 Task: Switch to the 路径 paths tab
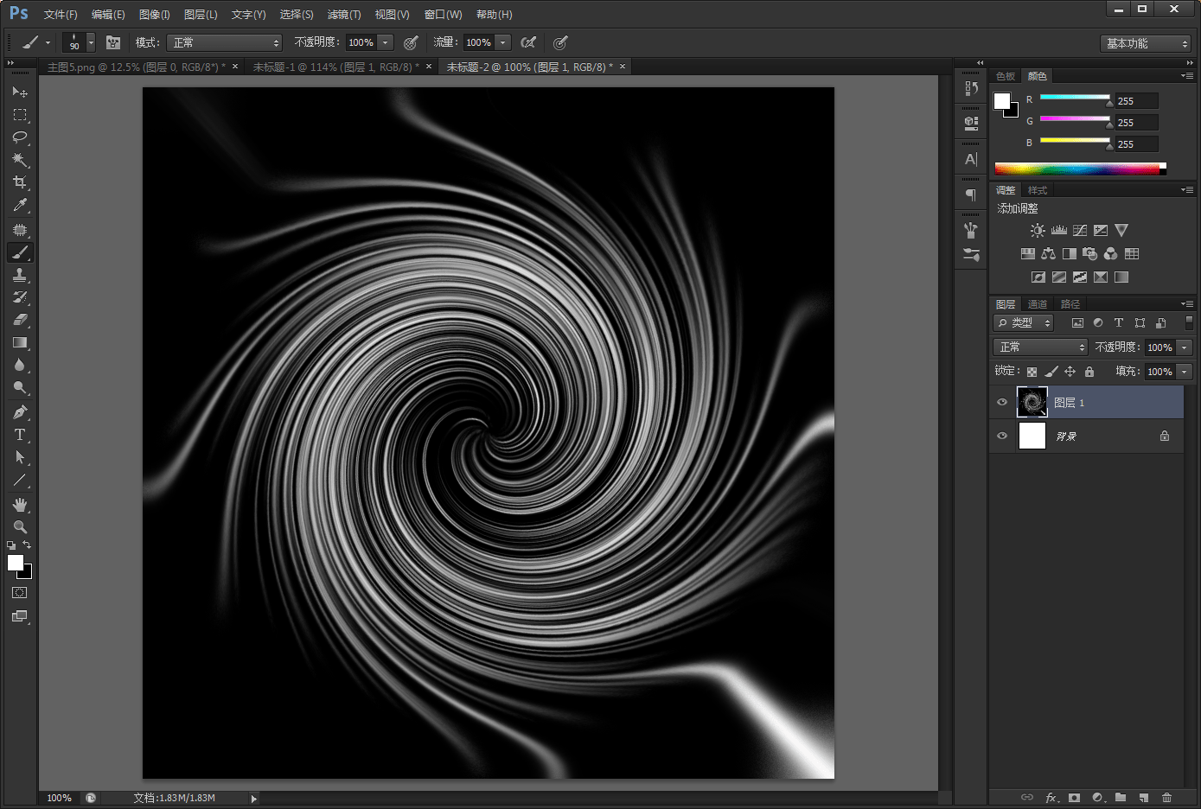coord(1070,304)
